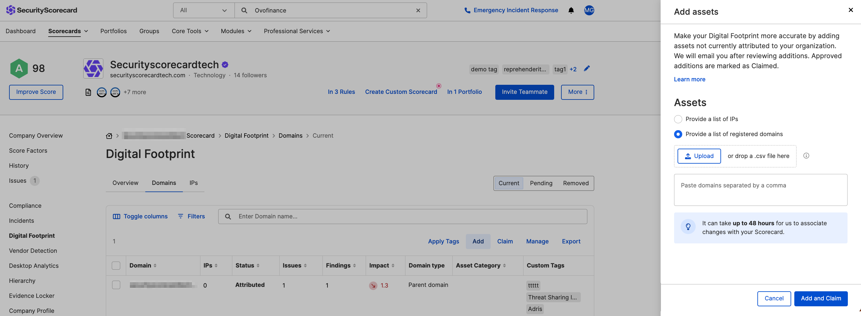Open the Learn more link in Add assets

pos(689,79)
